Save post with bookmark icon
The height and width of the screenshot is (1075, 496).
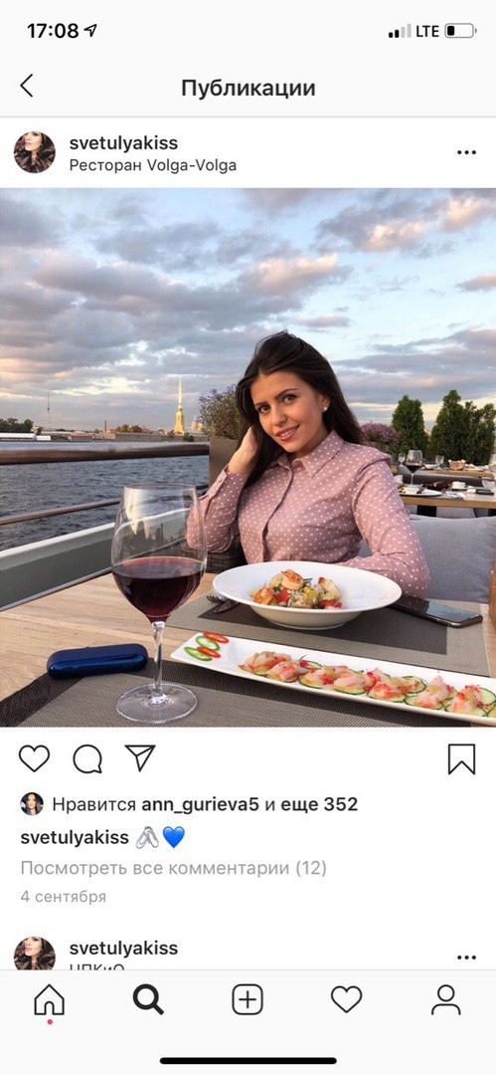[462, 758]
